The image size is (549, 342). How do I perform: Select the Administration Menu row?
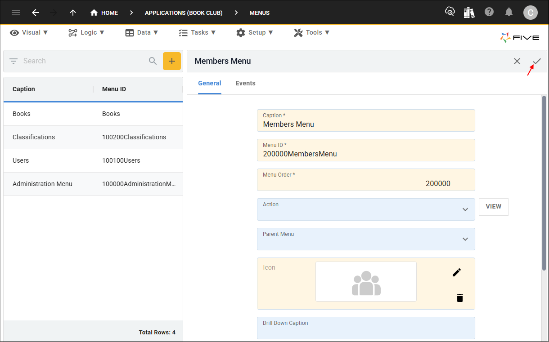(93, 184)
